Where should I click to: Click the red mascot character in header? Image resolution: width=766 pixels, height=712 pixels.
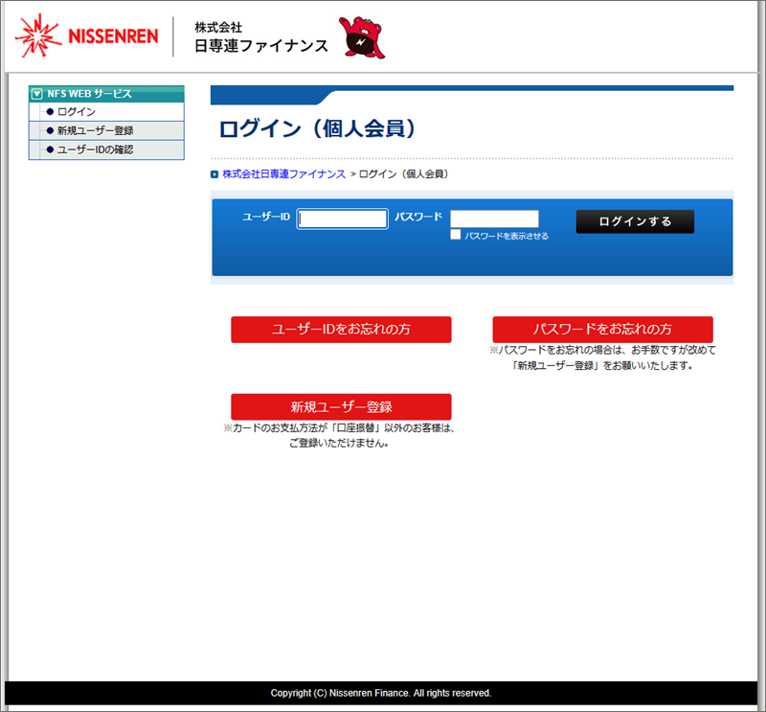pyautogui.click(x=362, y=37)
